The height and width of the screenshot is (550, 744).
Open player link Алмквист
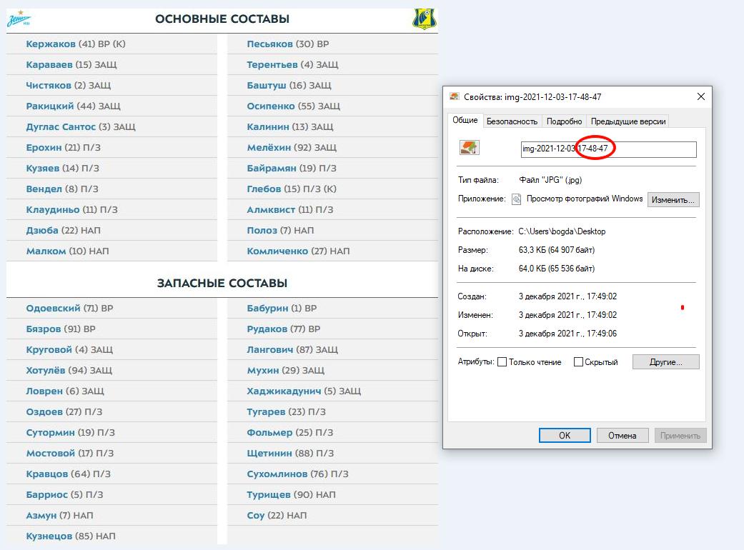pos(271,209)
